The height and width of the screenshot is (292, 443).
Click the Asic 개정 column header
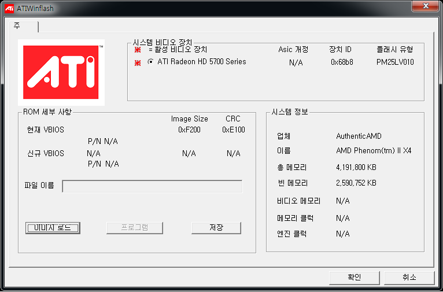point(293,50)
